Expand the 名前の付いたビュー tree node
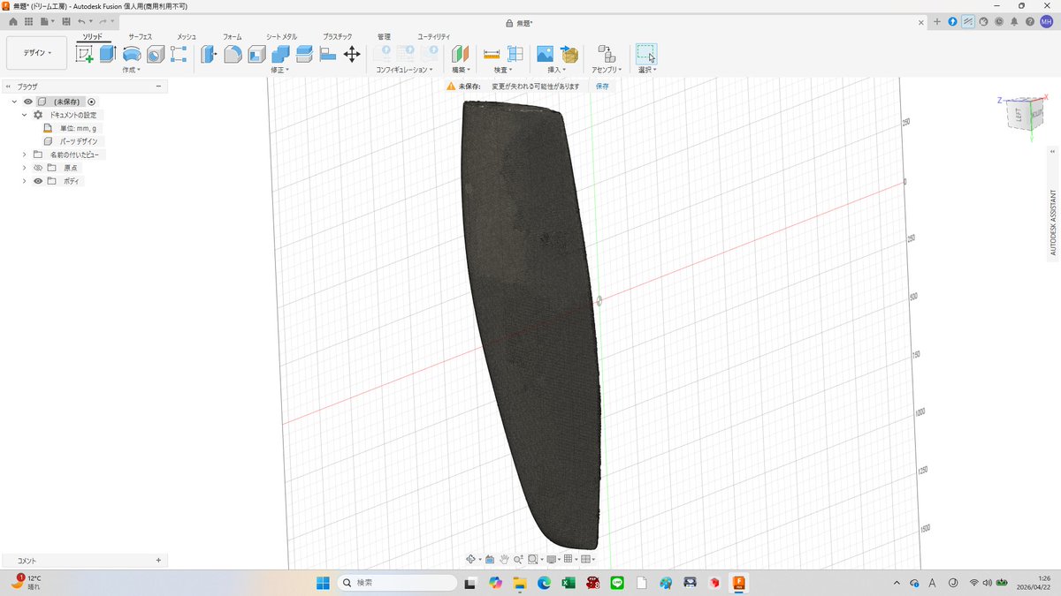The height and width of the screenshot is (596, 1061). (25, 155)
